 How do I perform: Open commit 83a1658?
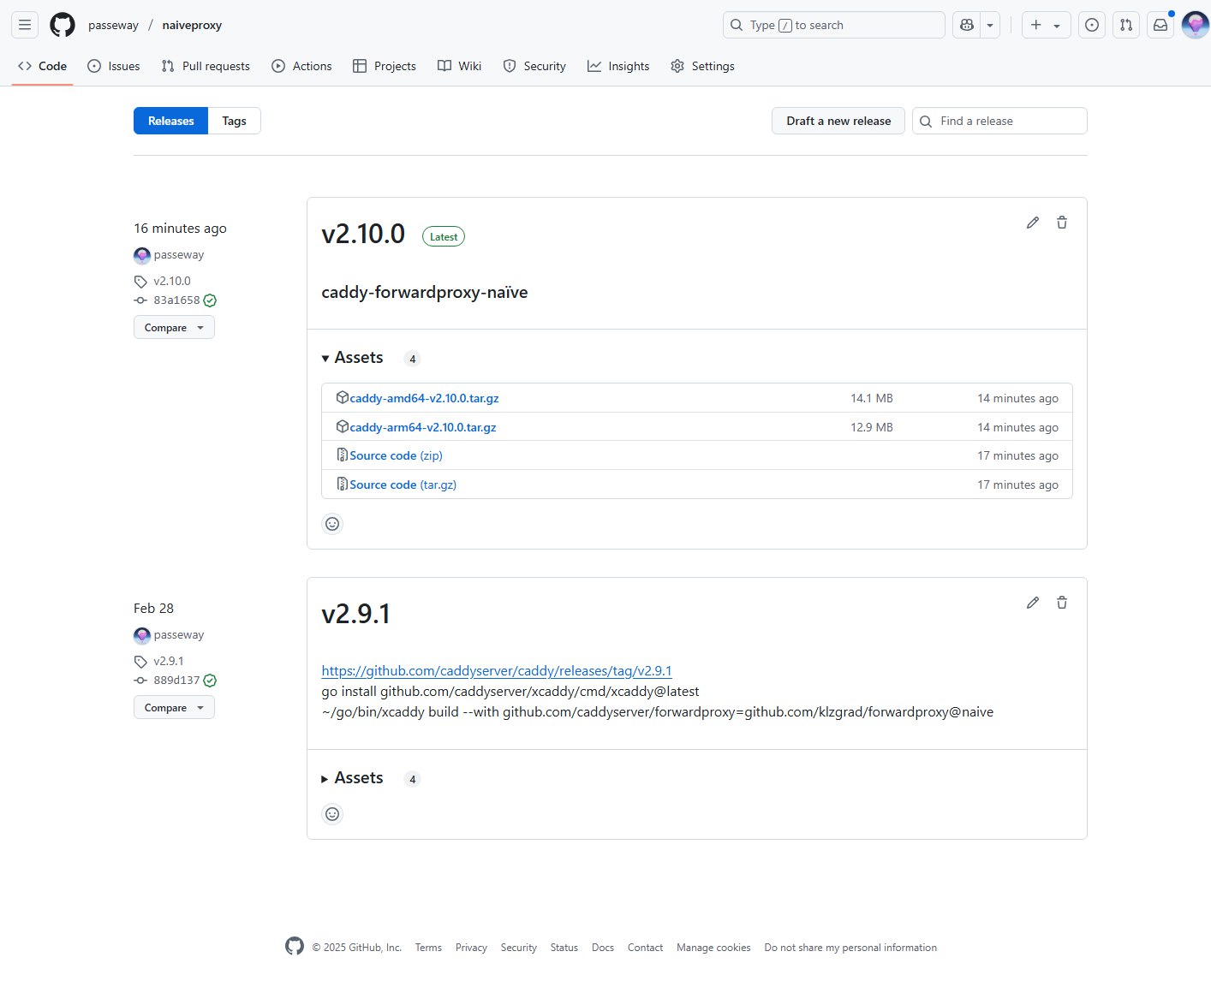[176, 300]
